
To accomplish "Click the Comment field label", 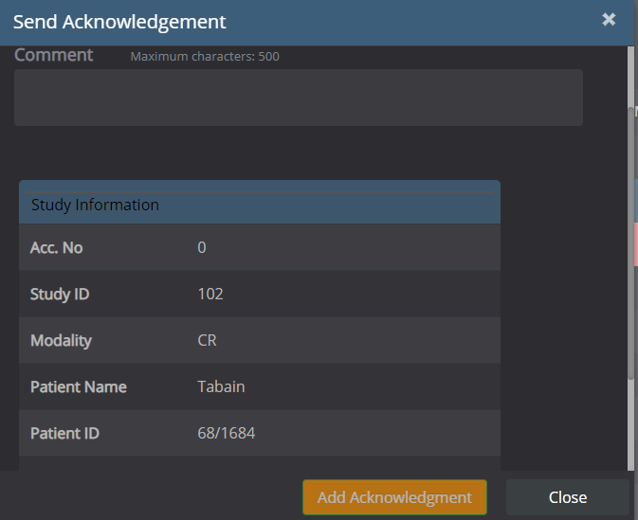I will (54, 55).
